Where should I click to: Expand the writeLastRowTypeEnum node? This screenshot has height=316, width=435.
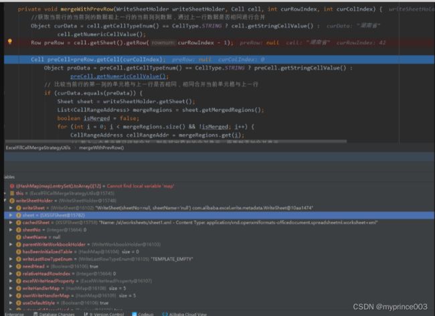(11, 259)
